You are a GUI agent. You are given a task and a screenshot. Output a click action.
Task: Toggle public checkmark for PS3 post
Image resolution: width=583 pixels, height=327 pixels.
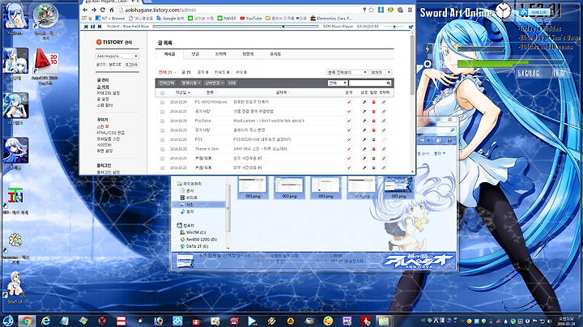click(x=349, y=139)
